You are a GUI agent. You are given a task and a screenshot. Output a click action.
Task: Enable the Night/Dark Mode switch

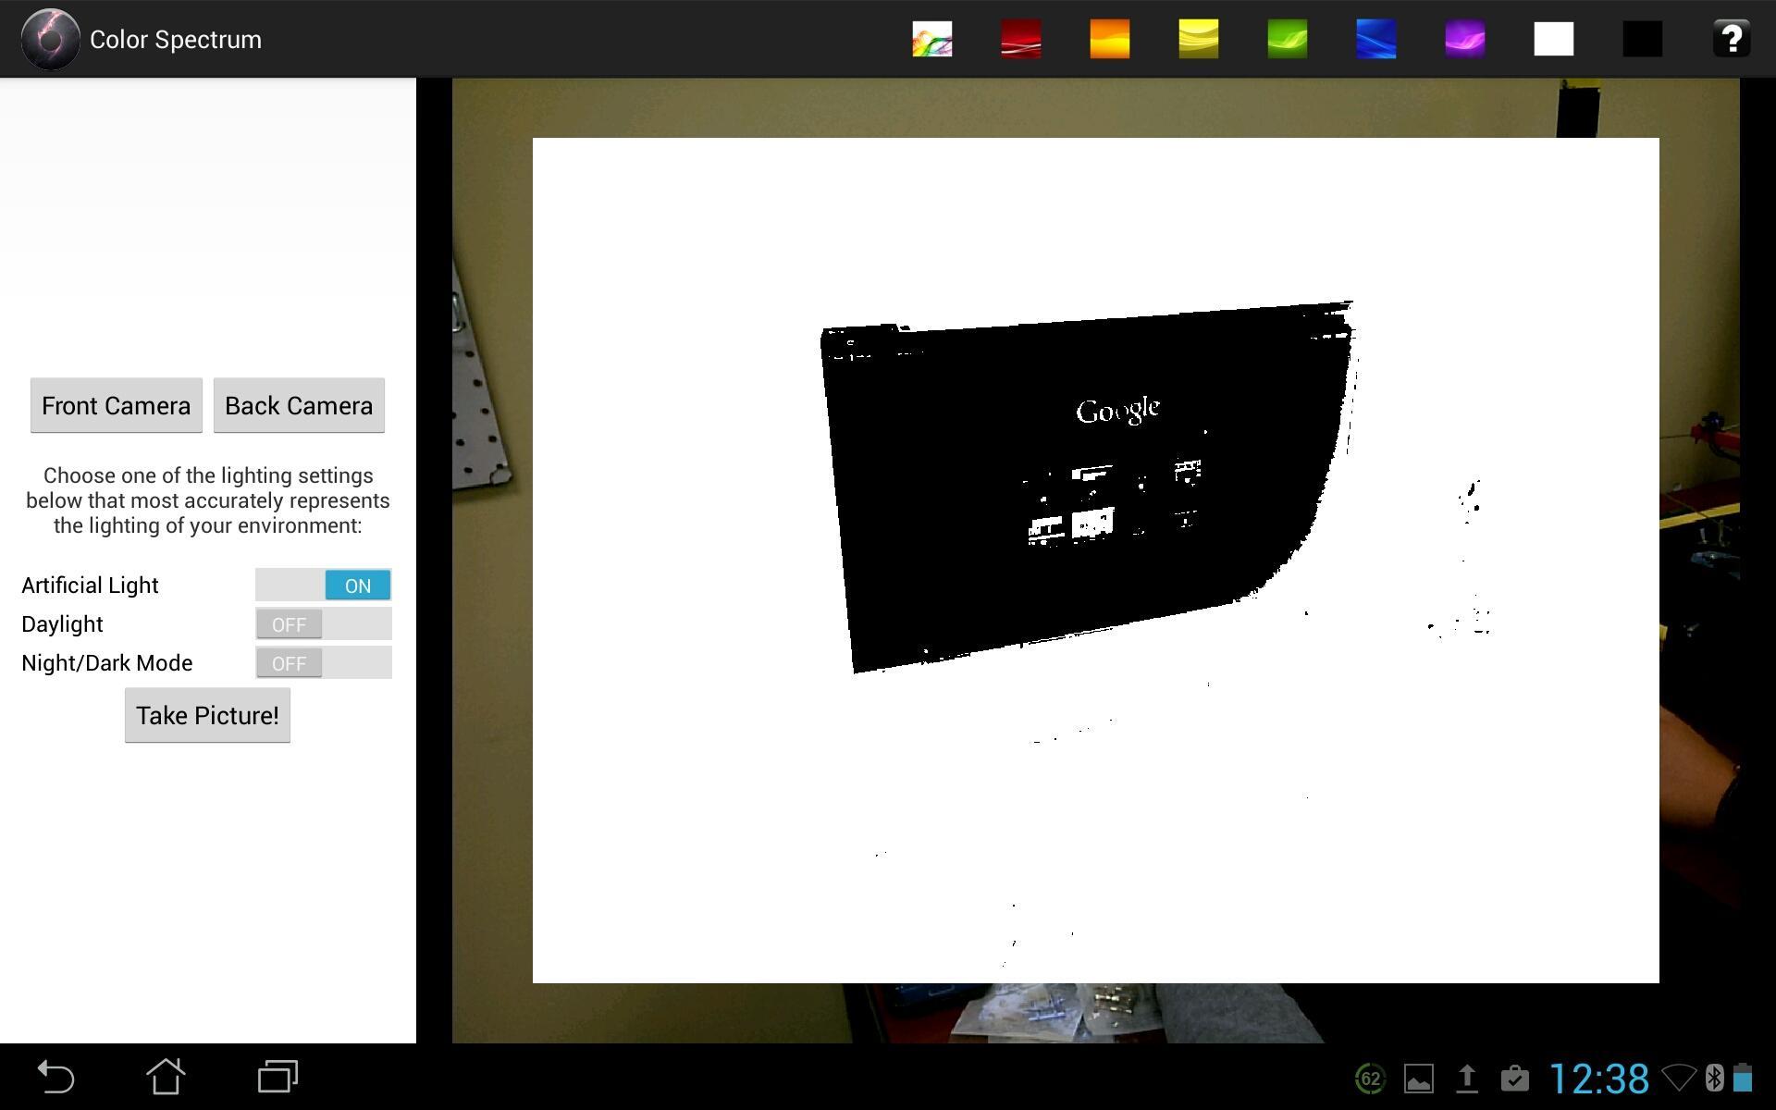coord(324,663)
